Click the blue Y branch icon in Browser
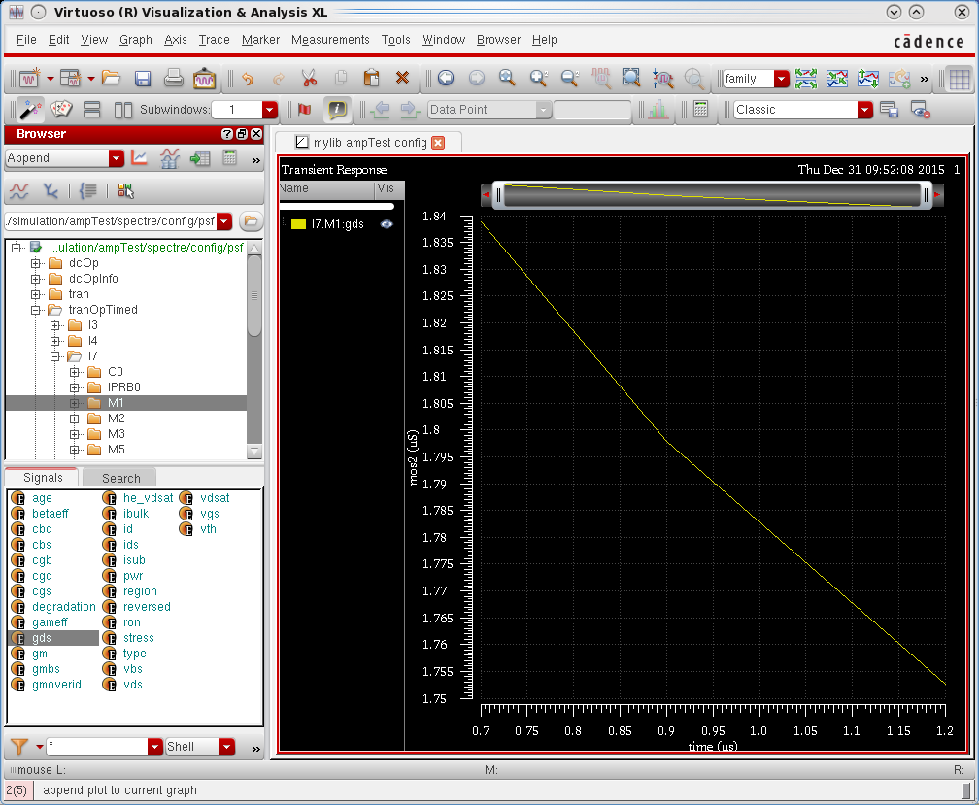This screenshot has height=805, width=979. tap(50, 191)
